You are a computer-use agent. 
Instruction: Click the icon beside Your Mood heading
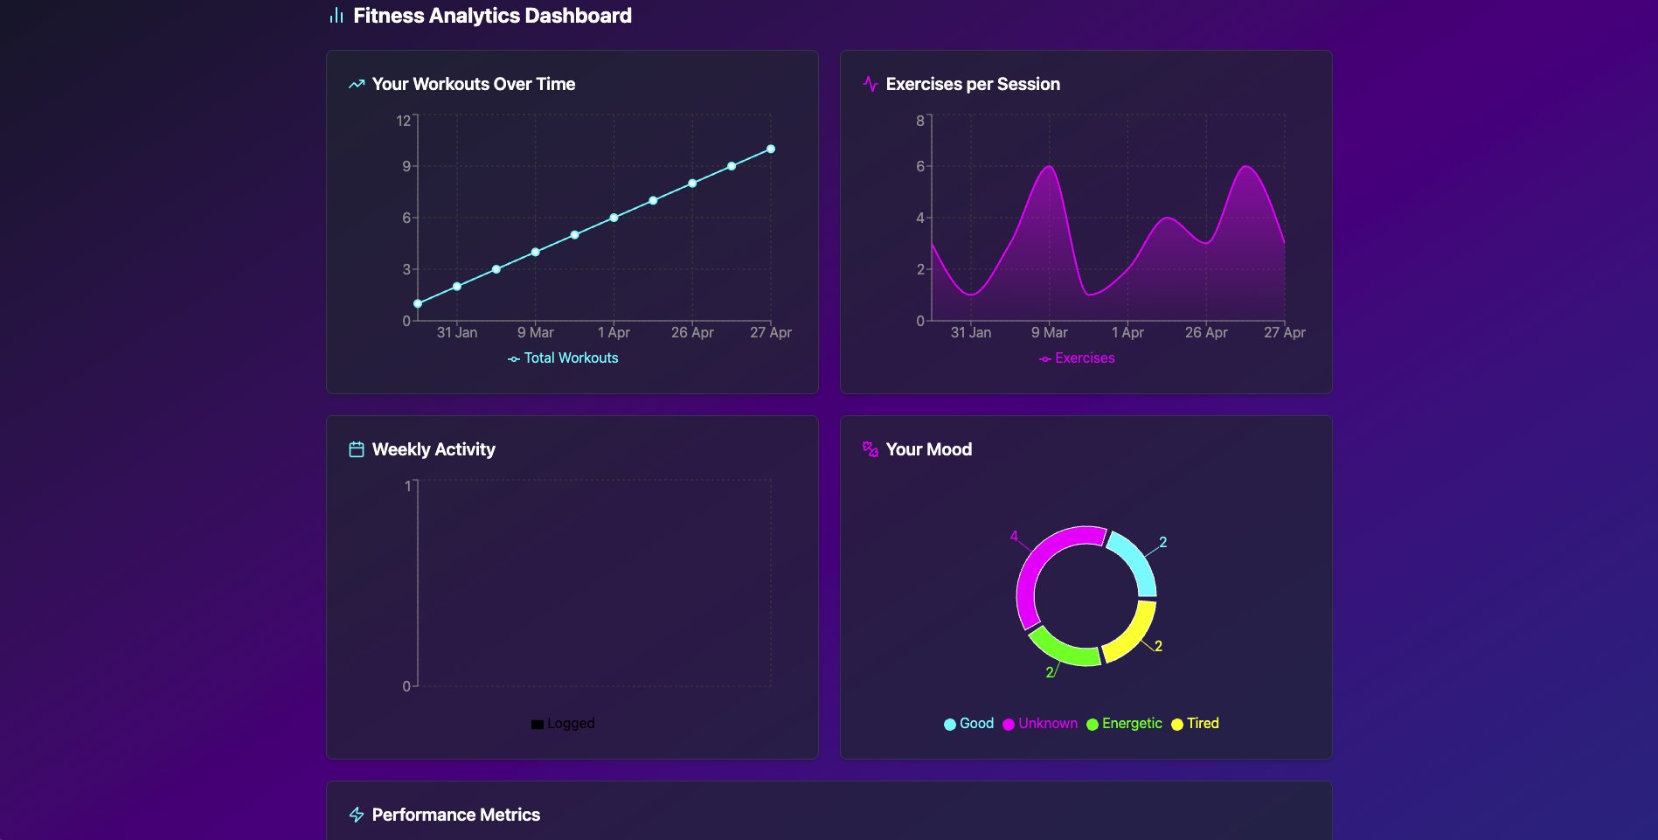[871, 449]
